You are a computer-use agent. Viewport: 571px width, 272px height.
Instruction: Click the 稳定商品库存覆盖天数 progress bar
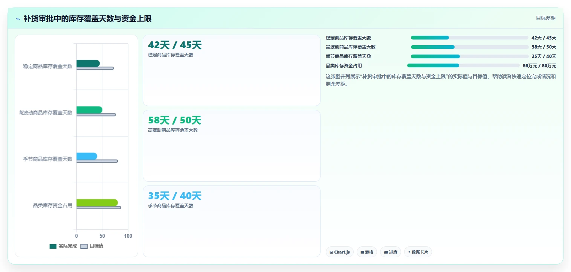[x=470, y=38]
